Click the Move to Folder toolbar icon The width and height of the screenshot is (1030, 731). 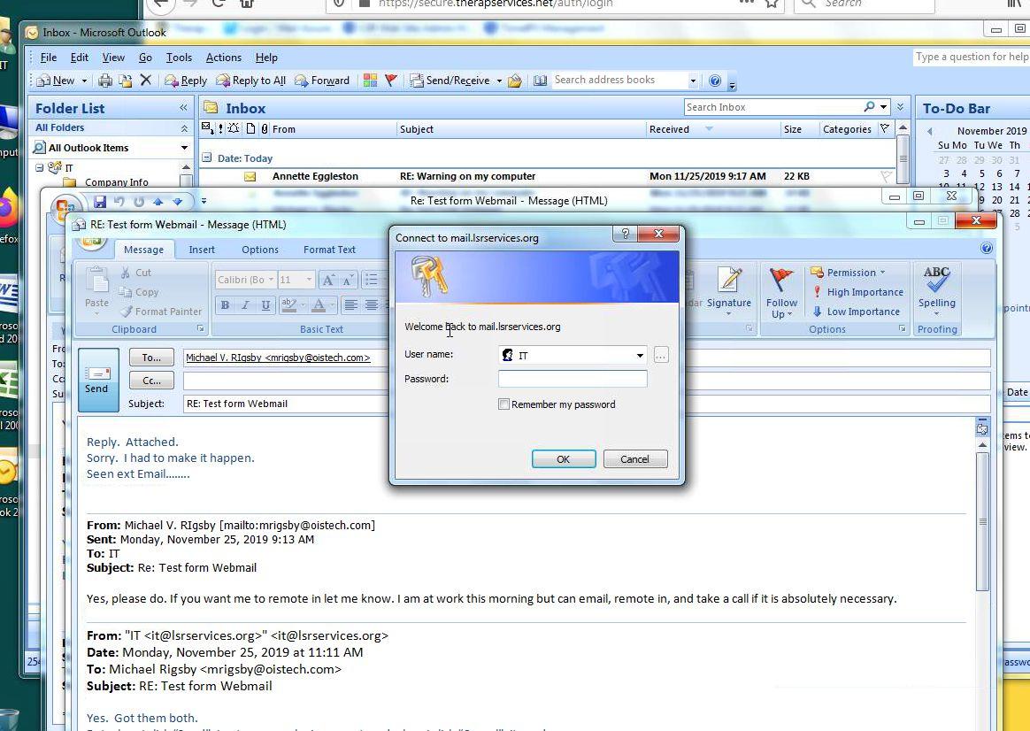126,81
